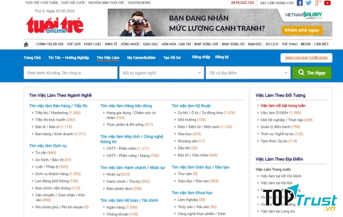Image resolution: width=343 pixels, height=217 pixels.
Task: Select Việc làm tại Hồ Chí Minh
Action: [281, 176]
